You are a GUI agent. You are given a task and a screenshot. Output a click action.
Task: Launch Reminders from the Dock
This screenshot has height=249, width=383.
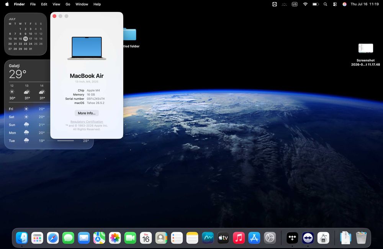pyautogui.click(x=177, y=238)
